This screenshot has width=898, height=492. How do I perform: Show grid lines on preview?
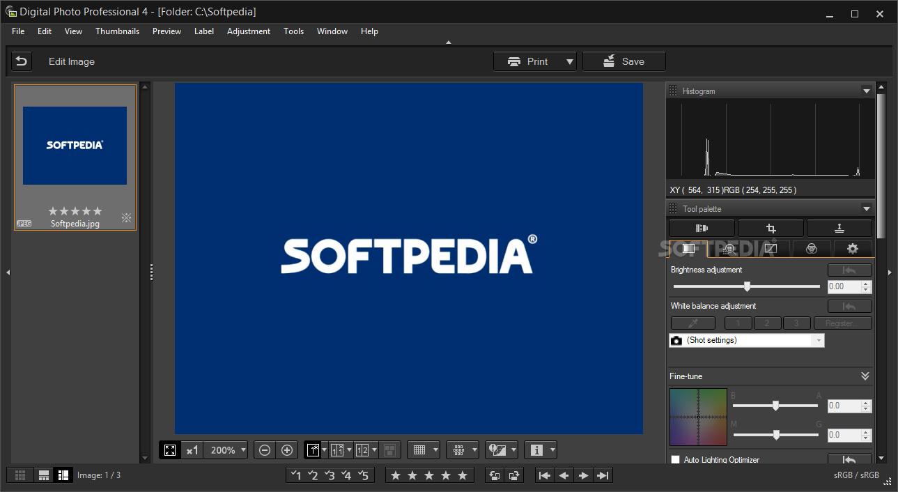tap(419, 450)
